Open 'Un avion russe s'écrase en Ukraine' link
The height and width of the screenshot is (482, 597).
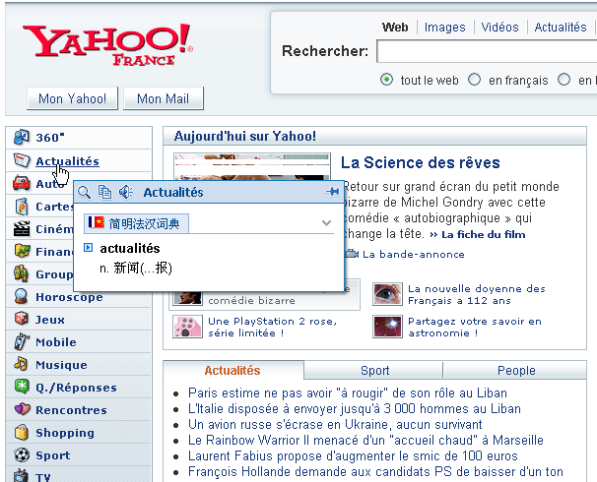pos(335,424)
